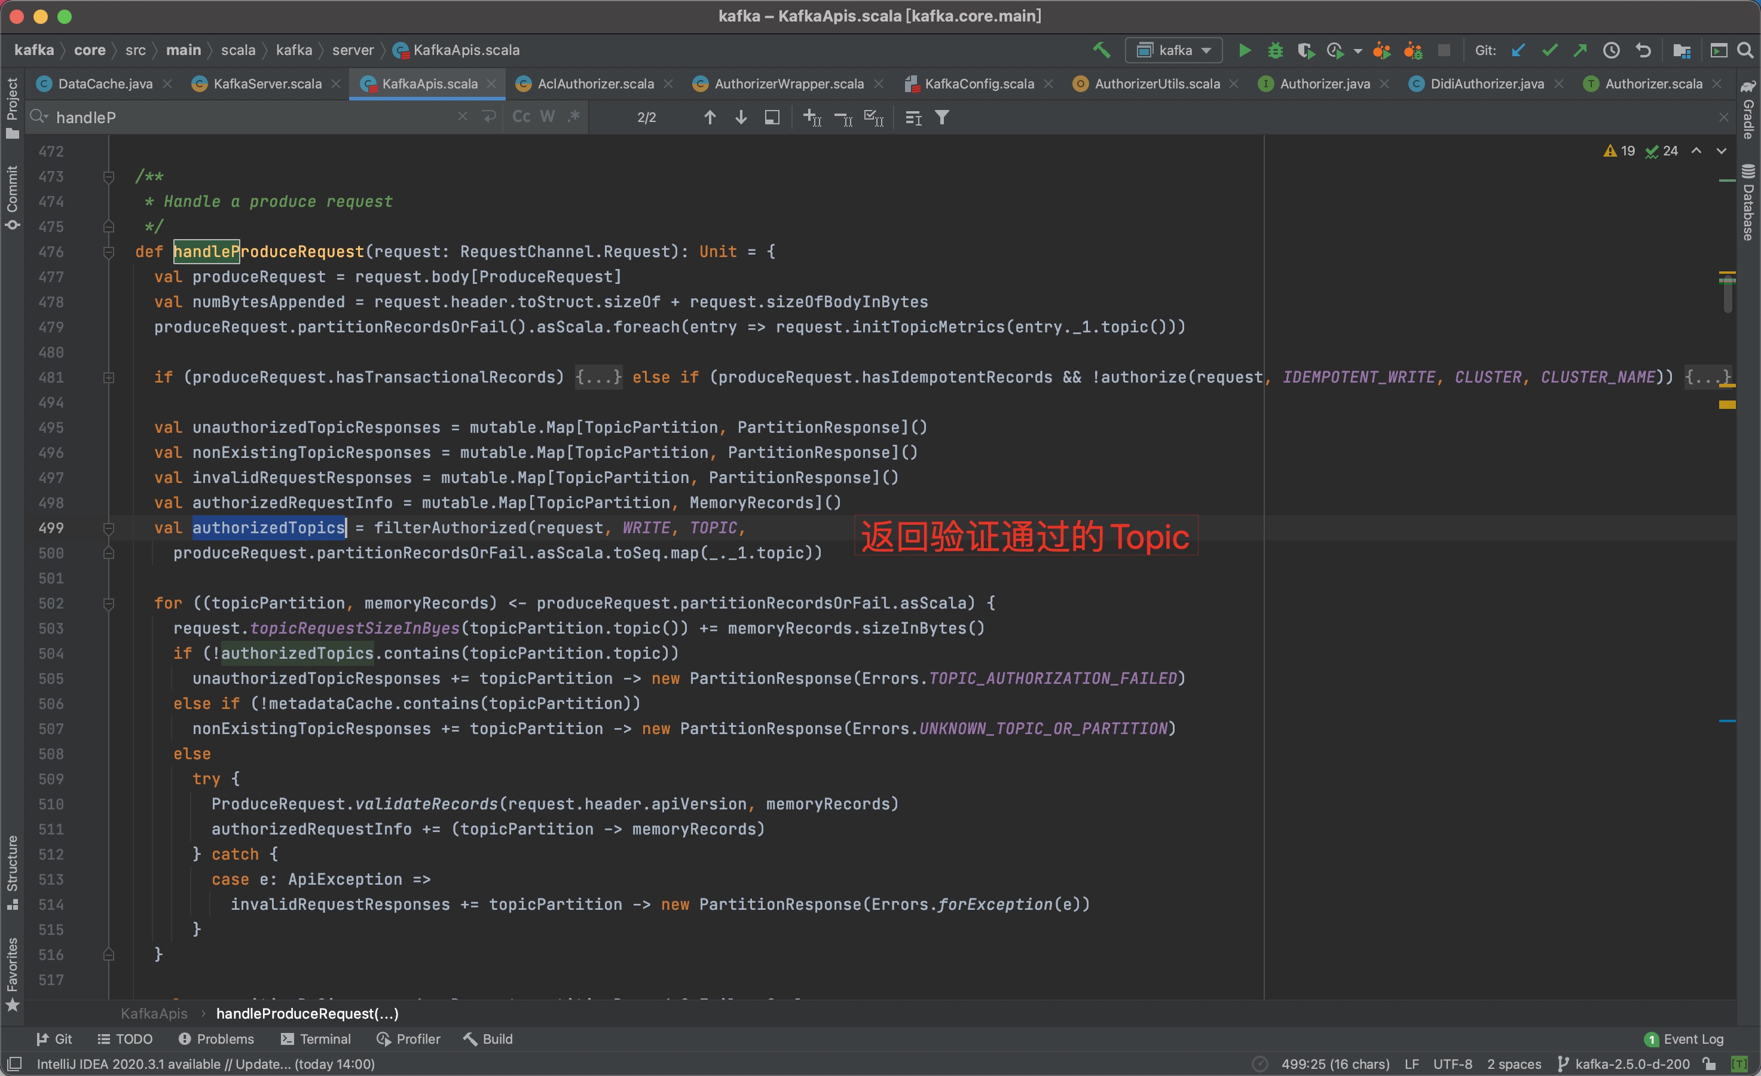The height and width of the screenshot is (1076, 1761).
Task: Start debugging with the bug icon
Action: pos(1275,50)
